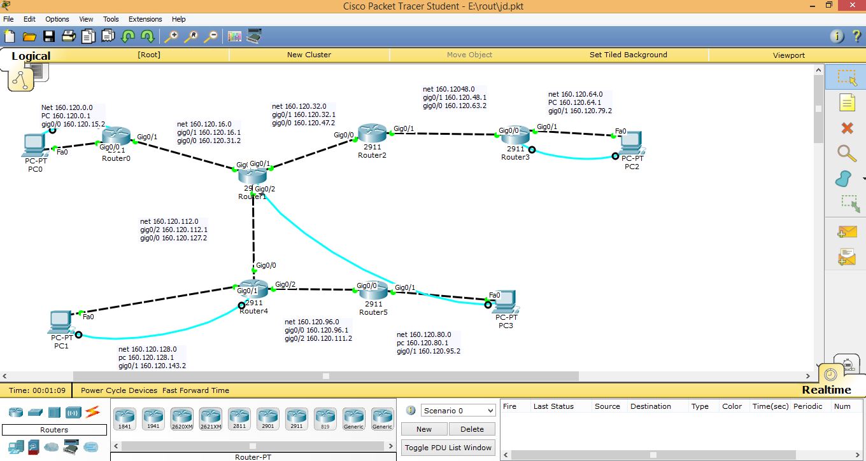Select the WAN Emulation cloud icon

(x=52, y=446)
